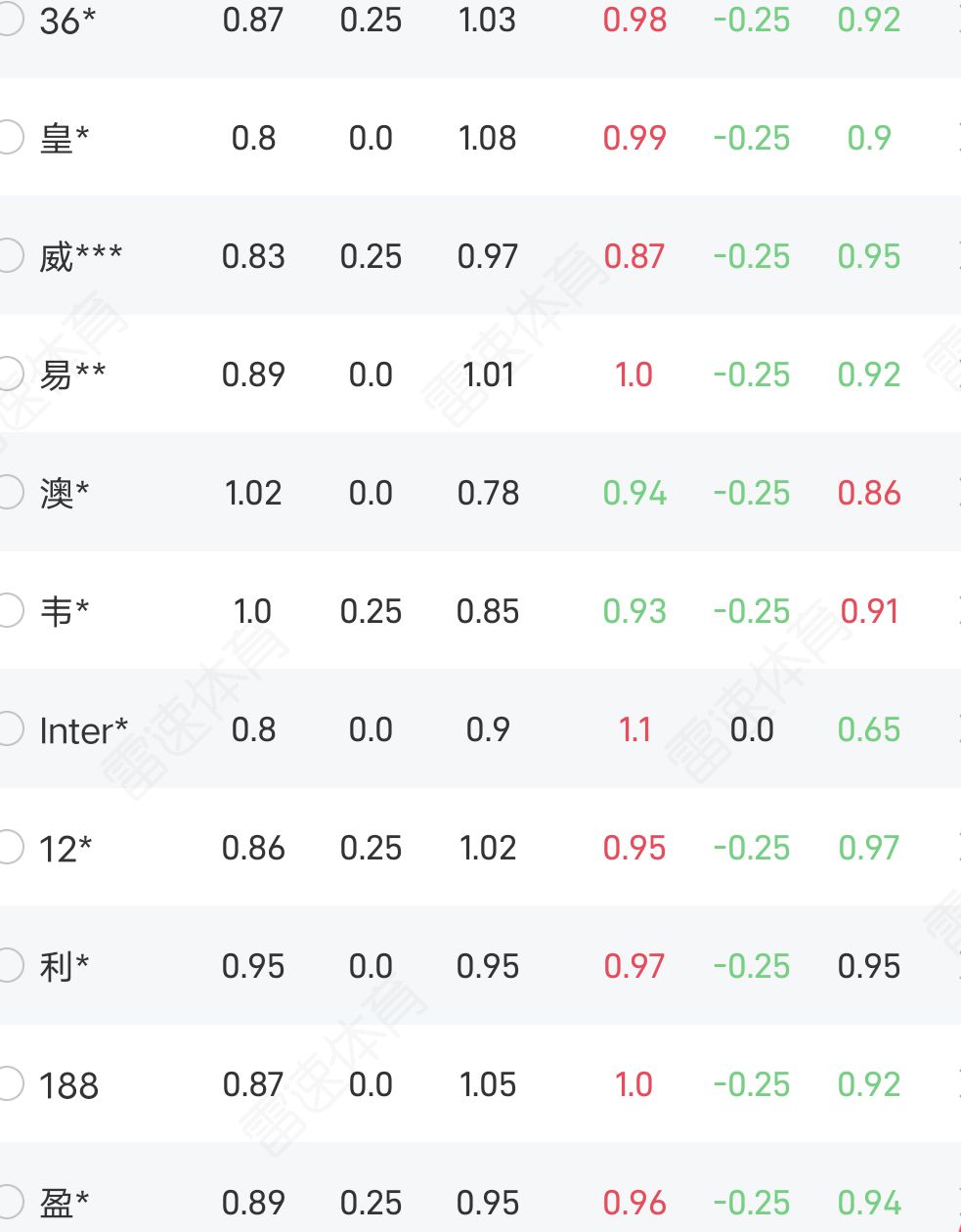The image size is (961, 1232).
Task: Pick the radio button for 188
Action: pos(9,1084)
